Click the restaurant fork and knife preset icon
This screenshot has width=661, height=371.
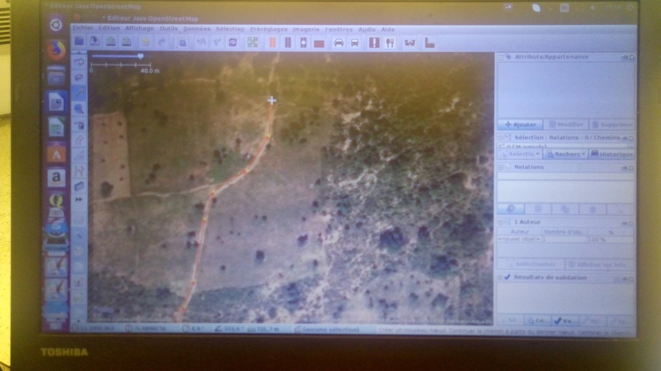click(x=390, y=43)
